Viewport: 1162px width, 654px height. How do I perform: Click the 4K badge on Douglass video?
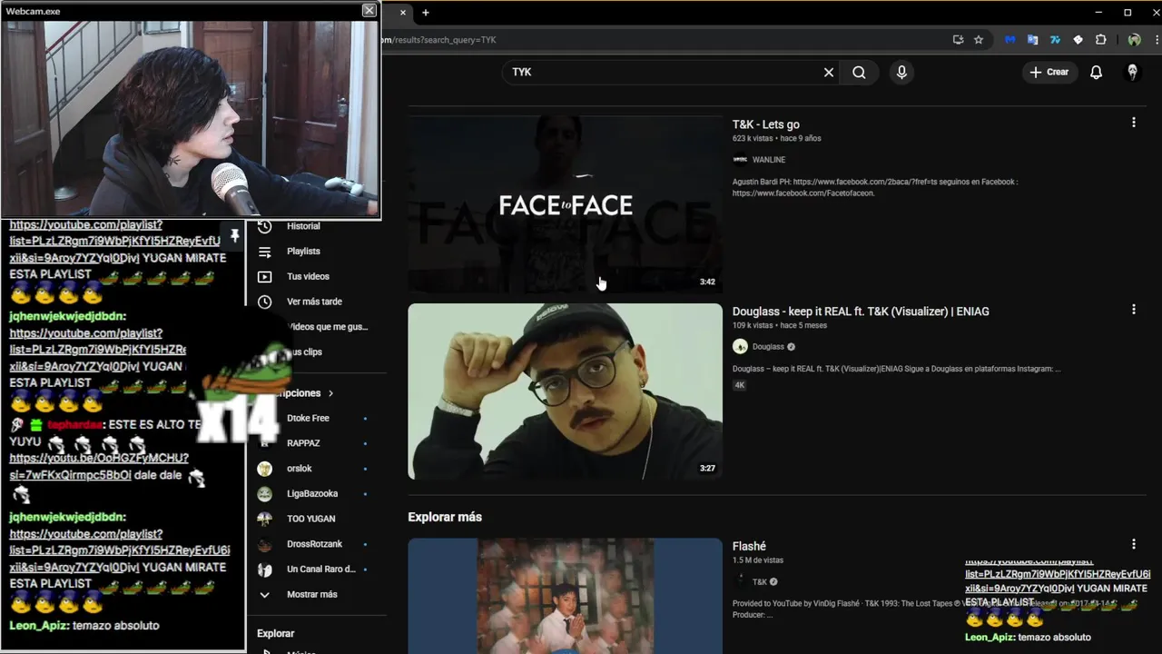click(739, 385)
